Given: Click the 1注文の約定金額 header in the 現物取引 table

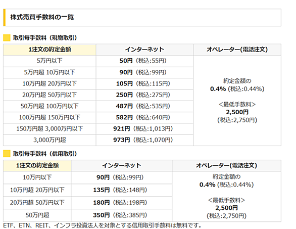Looking at the screenshot, I should point(50,50).
